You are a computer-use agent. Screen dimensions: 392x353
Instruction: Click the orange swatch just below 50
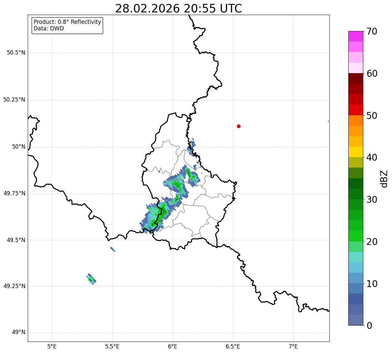355,120
